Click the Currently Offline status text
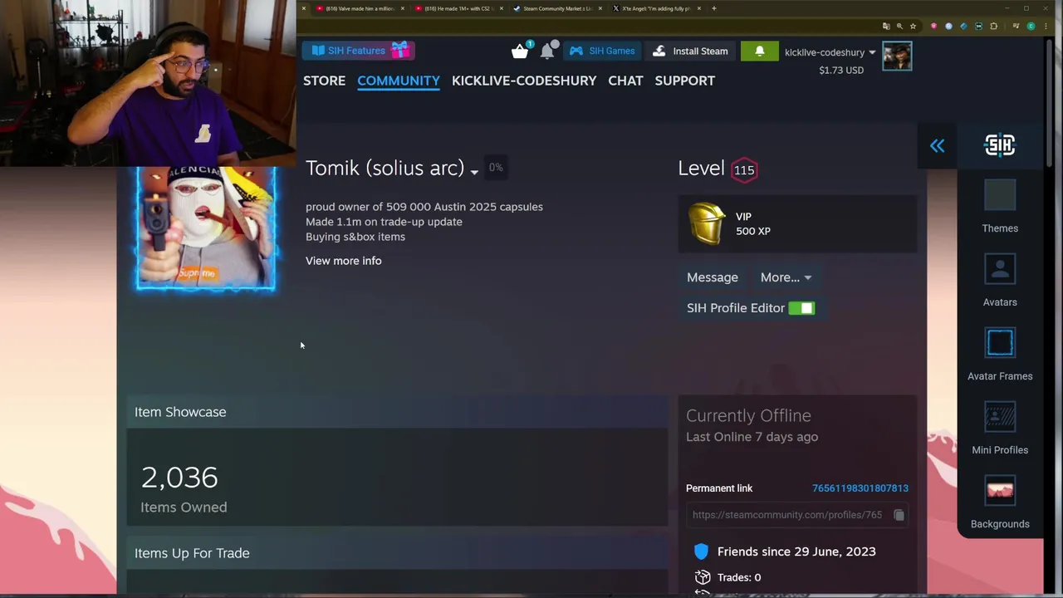Screen dimensions: 1063x598 (x=748, y=415)
